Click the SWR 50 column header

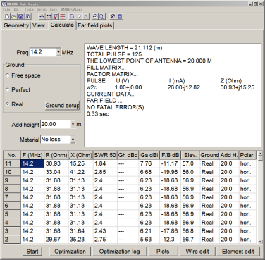tap(105, 155)
